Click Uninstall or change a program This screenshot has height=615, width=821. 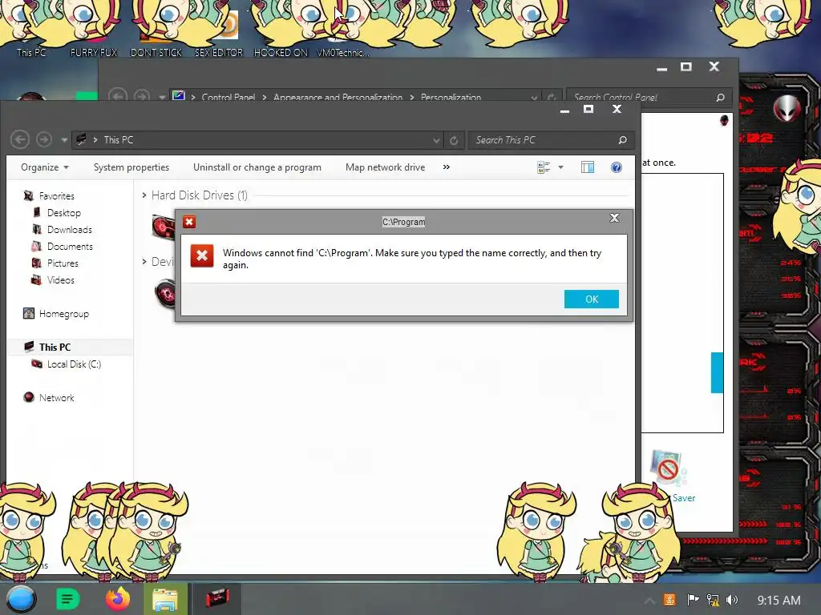(x=257, y=167)
